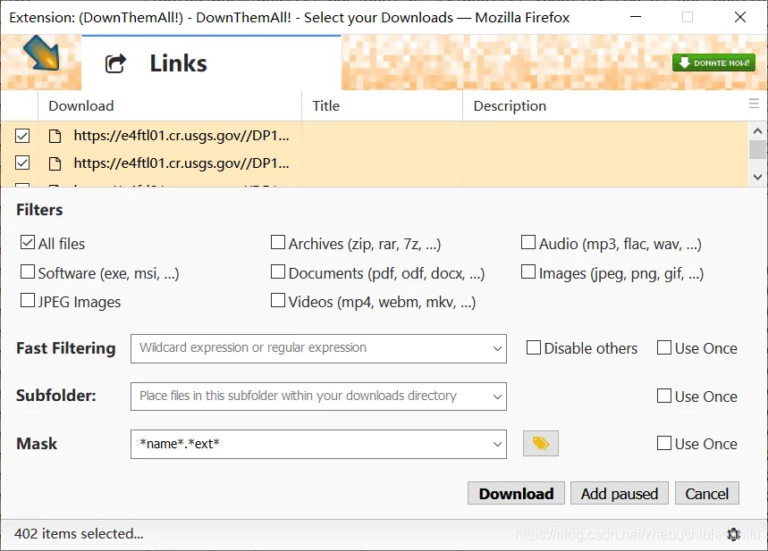Click the yellow mask tags button
The width and height of the screenshot is (768, 551).
541,443
